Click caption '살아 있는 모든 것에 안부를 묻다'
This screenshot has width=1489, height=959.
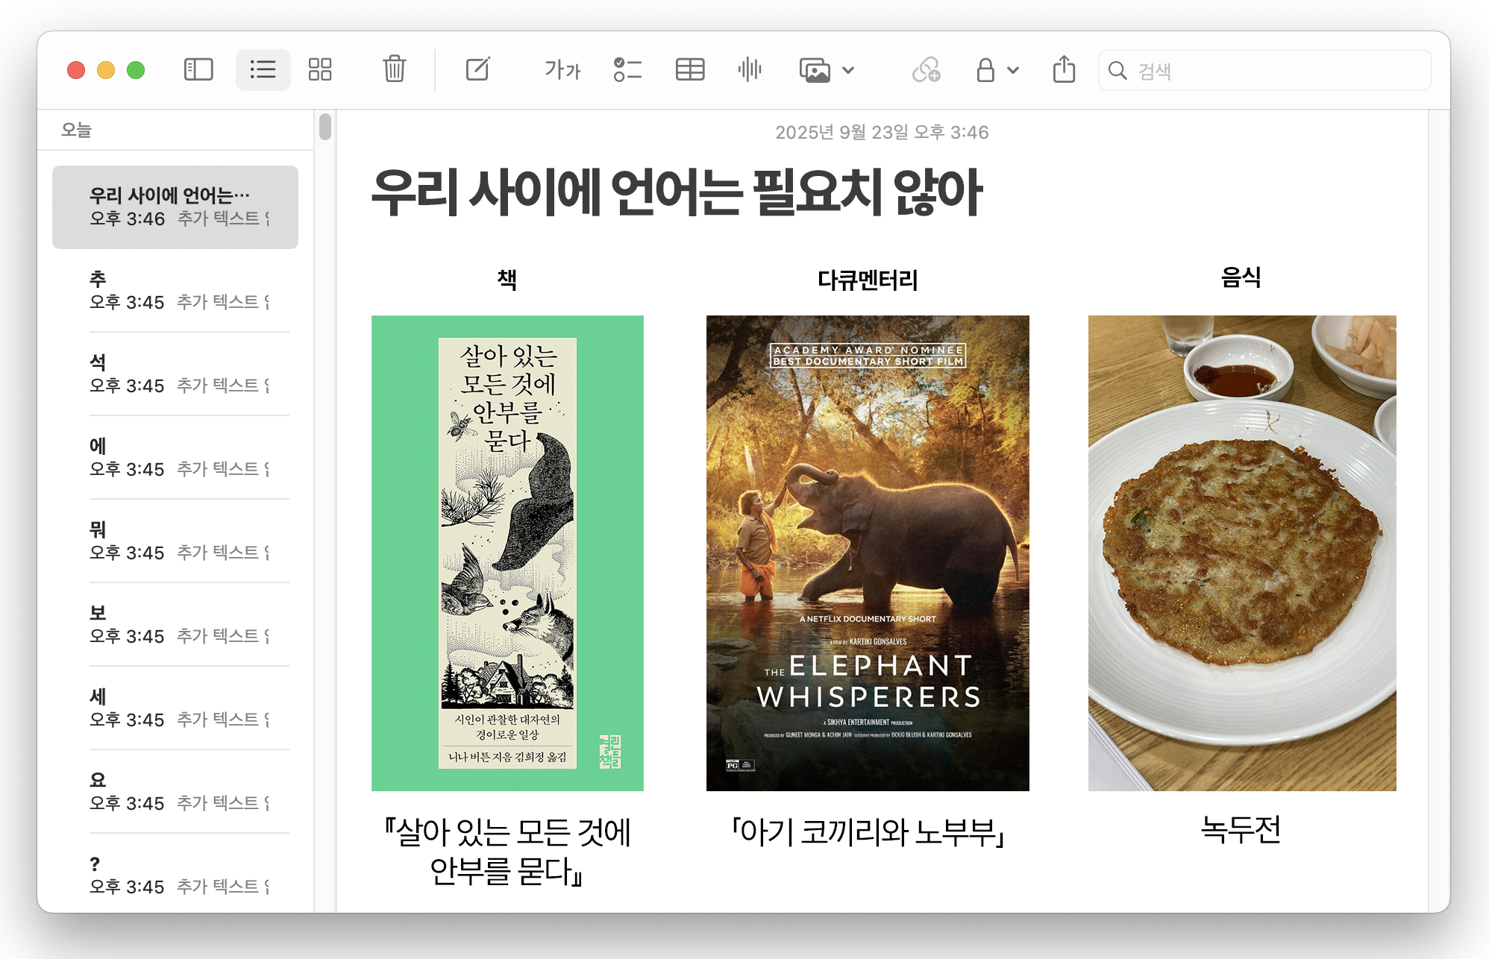pos(507,852)
